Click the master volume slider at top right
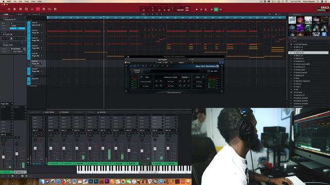Screen dimensions: 330x185 321,10
